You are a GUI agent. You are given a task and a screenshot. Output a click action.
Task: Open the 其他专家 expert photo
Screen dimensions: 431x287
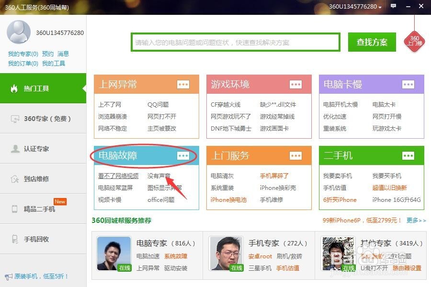(339, 254)
